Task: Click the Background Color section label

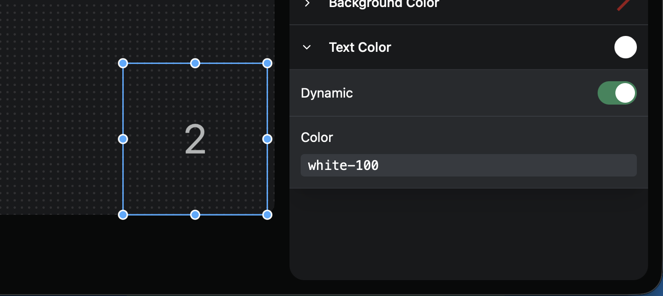Action: point(384,4)
